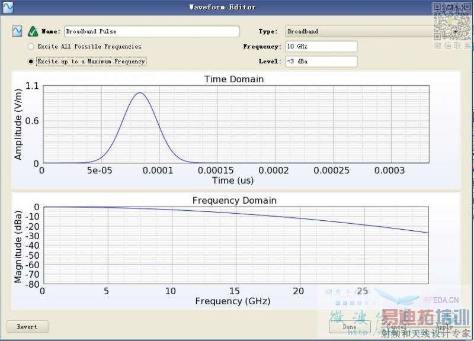Click the Level field showing -3 dBa

click(321, 62)
